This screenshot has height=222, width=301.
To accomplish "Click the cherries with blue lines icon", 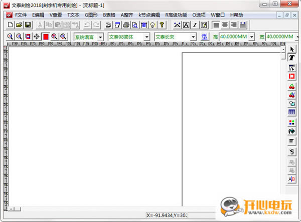I will 292,95.
